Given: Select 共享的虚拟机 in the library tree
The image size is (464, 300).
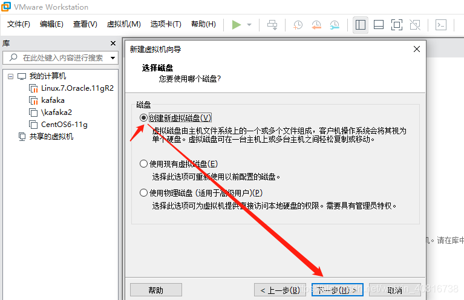Looking at the screenshot, I should click(51, 137).
